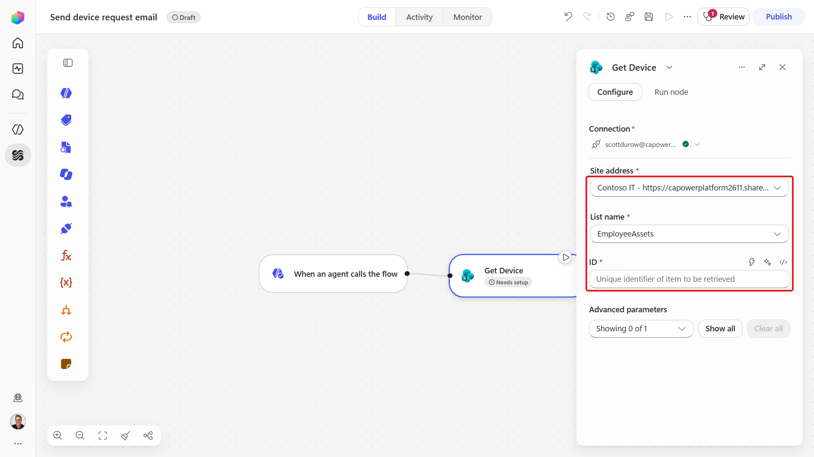This screenshot has width=814, height=457.
Task: Fit the flow to screen
Action: point(103,435)
